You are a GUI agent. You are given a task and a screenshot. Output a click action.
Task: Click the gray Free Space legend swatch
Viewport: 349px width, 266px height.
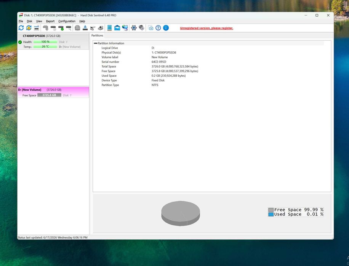pos(271,210)
